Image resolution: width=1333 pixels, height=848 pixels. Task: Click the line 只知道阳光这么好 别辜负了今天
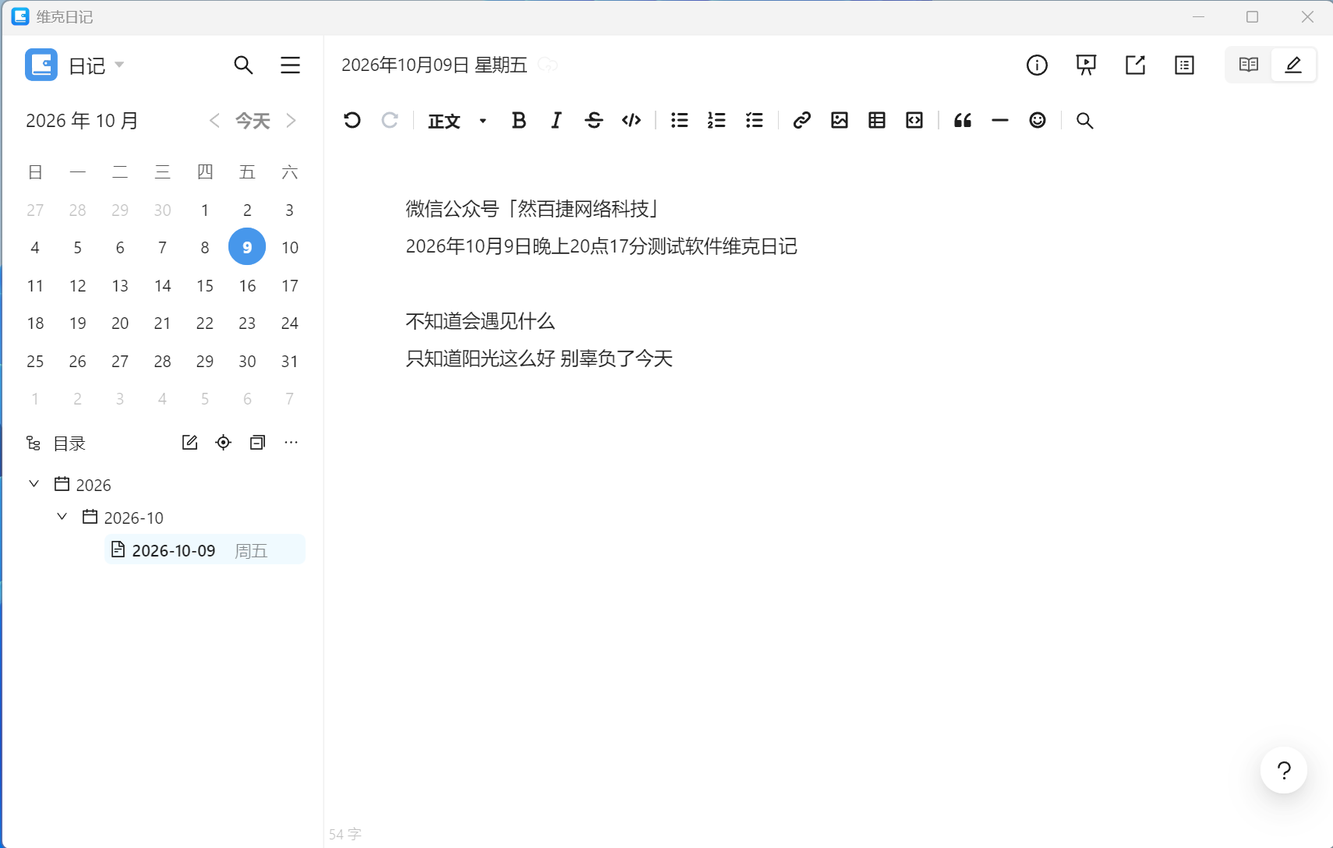[x=539, y=359]
